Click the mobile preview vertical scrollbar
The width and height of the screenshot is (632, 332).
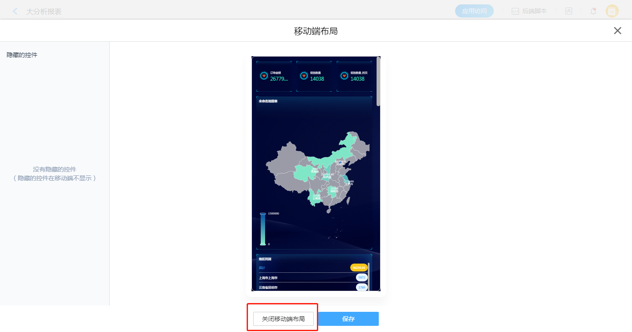(x=378, y=81)
